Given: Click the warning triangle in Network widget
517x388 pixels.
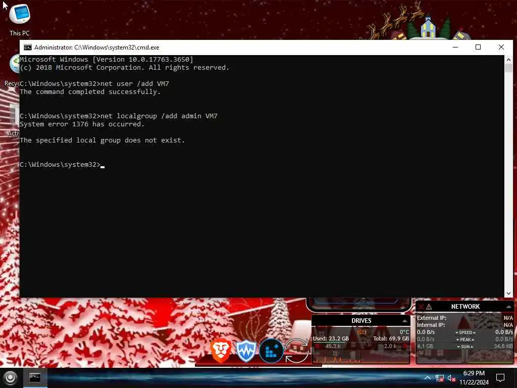Looking at the screenshot, I should [429, 307].
